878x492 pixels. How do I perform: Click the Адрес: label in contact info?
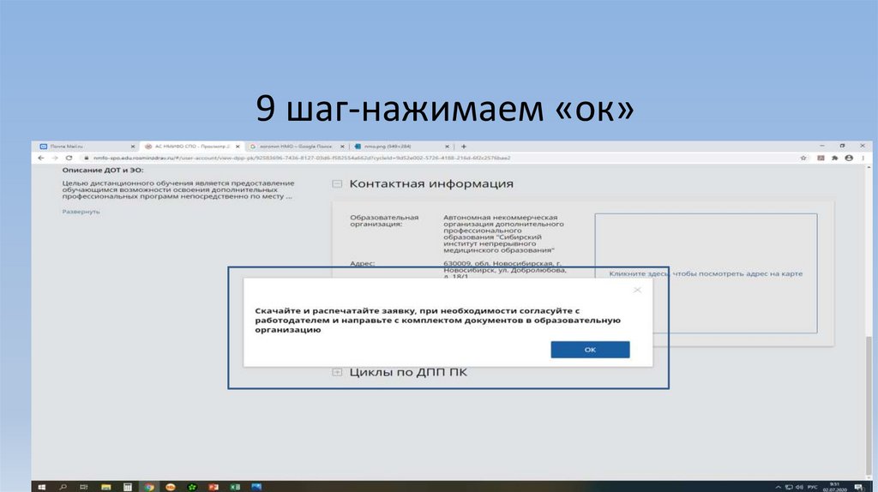363,263
